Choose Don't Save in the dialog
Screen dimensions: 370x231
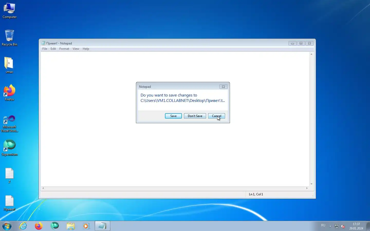(x=195, y=116)
